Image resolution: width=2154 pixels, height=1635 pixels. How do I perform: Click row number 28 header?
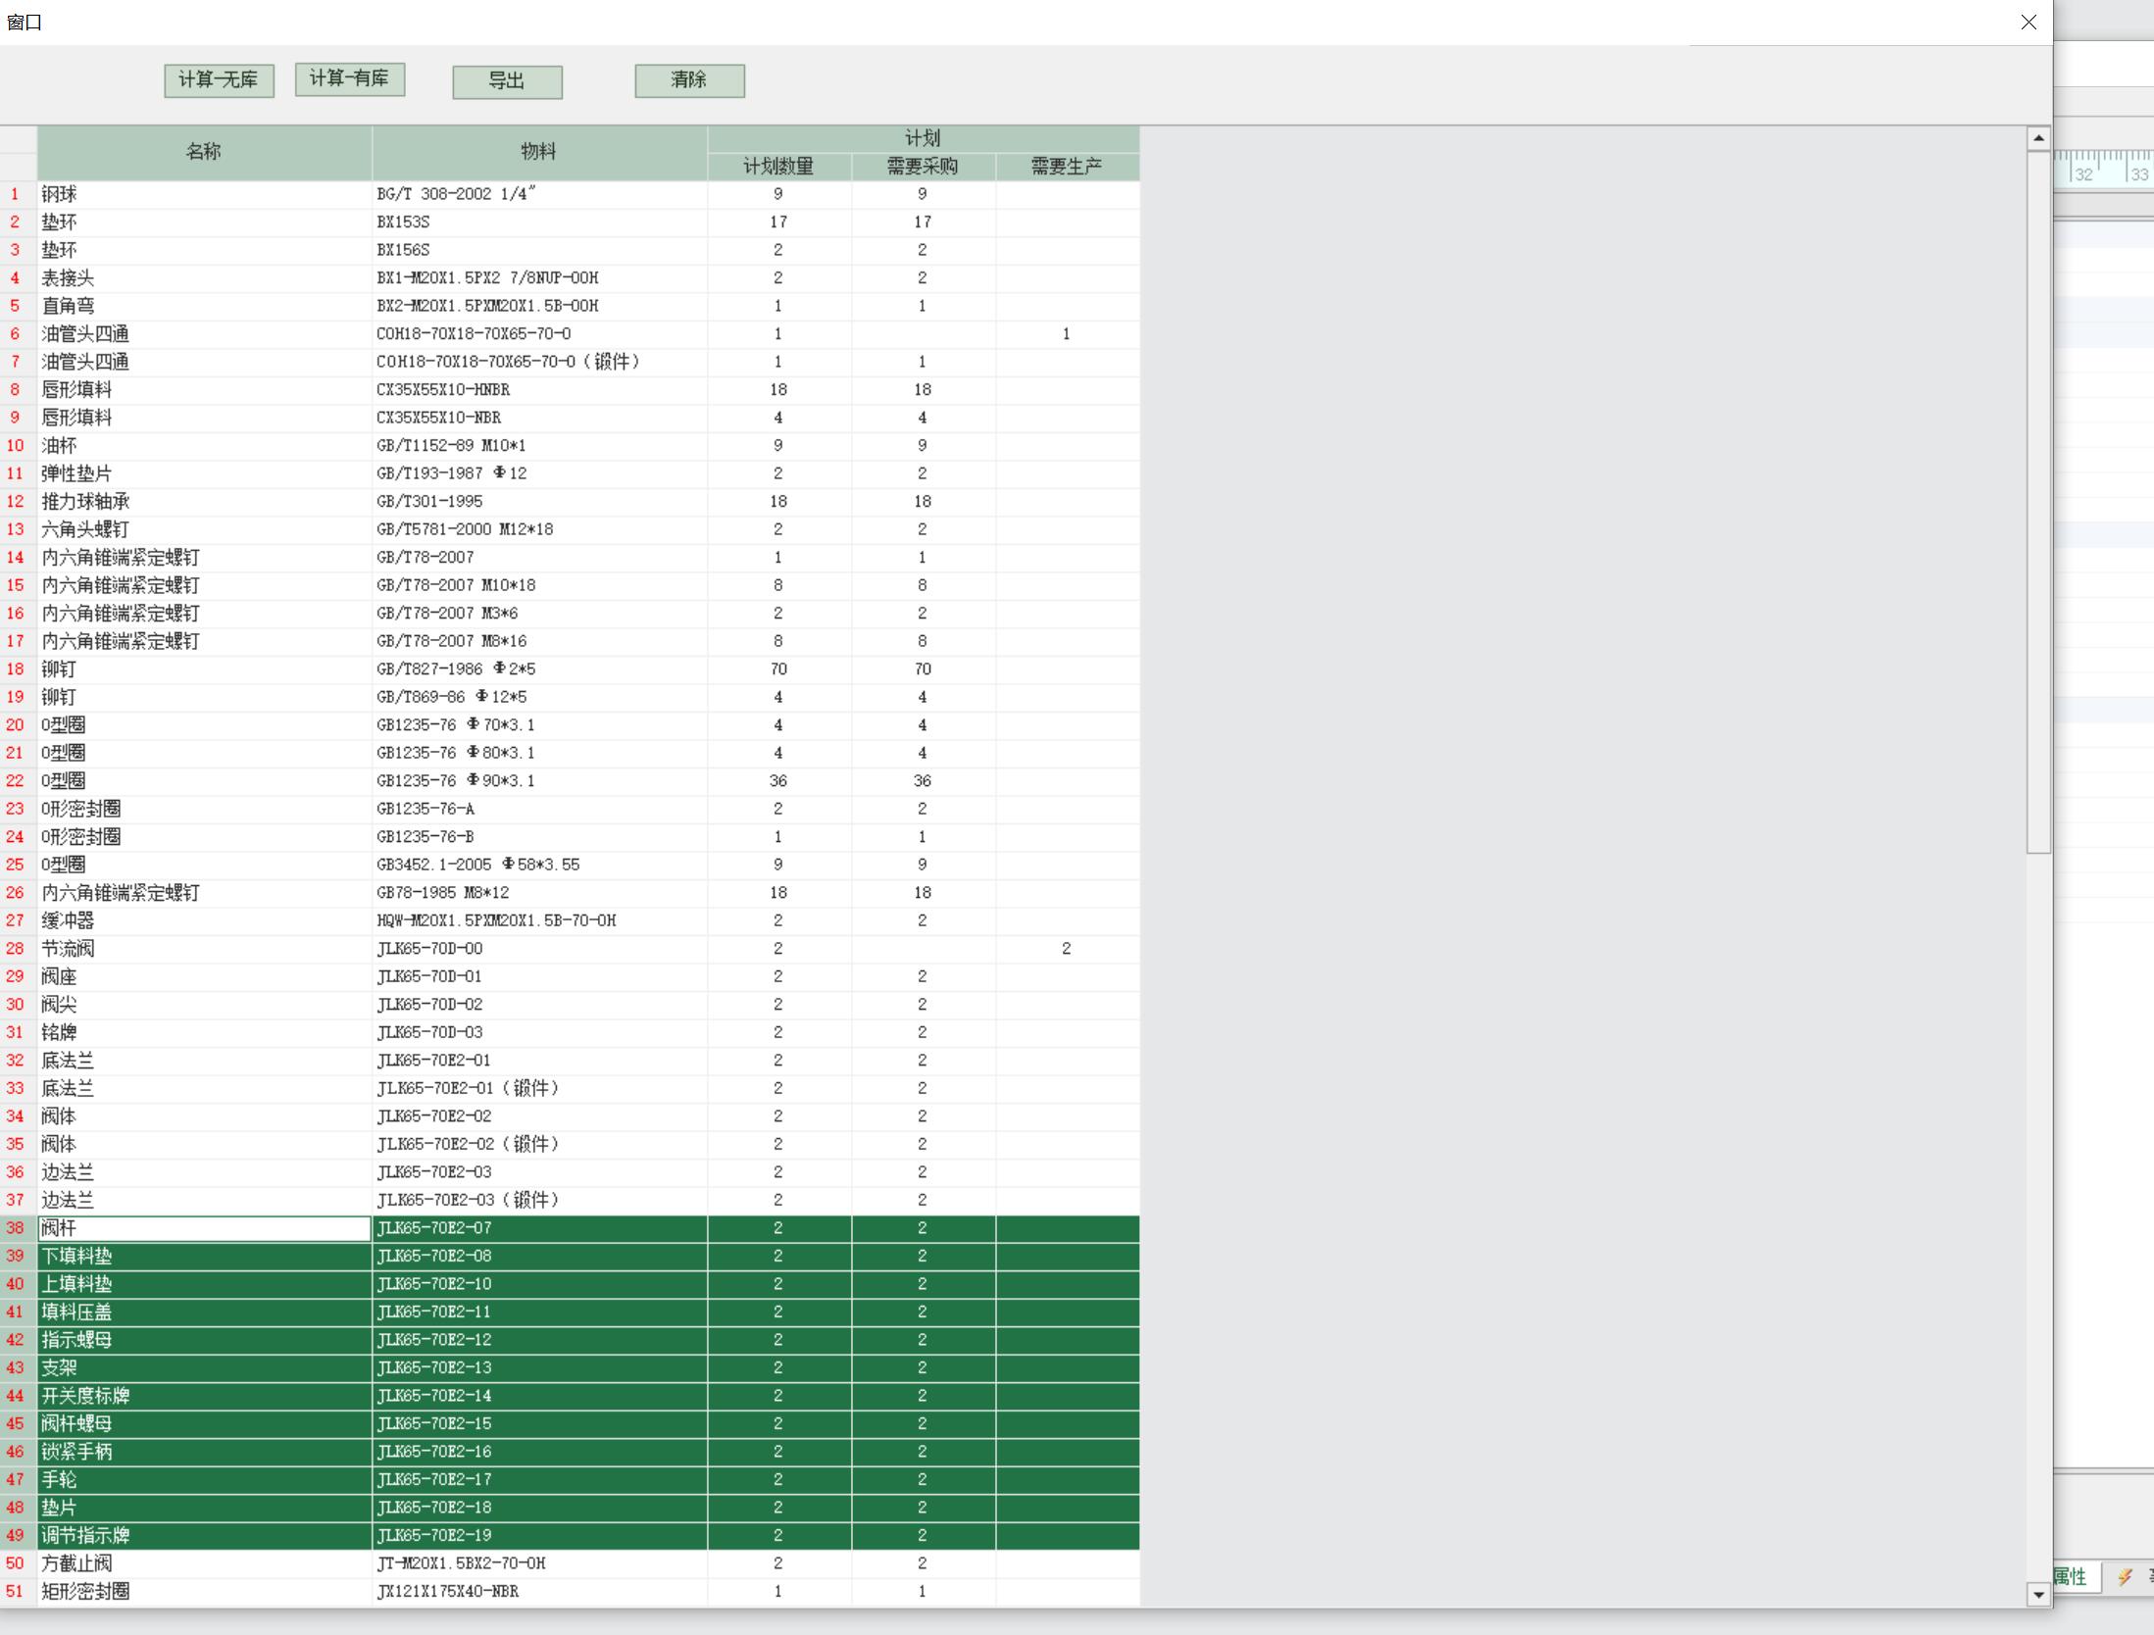tap(17, 949)
